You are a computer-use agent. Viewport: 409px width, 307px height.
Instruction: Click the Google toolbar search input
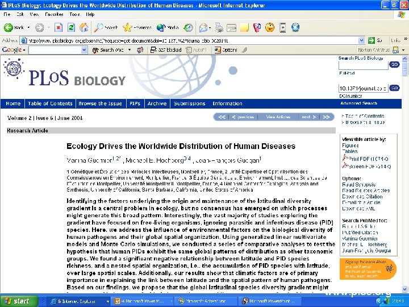(x=55, y=50)
